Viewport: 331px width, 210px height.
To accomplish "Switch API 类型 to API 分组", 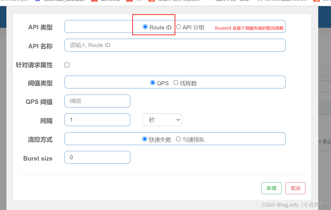I will [x=179, y=27].
